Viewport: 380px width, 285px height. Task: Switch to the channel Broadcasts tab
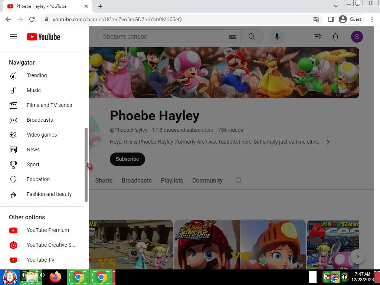137,181
